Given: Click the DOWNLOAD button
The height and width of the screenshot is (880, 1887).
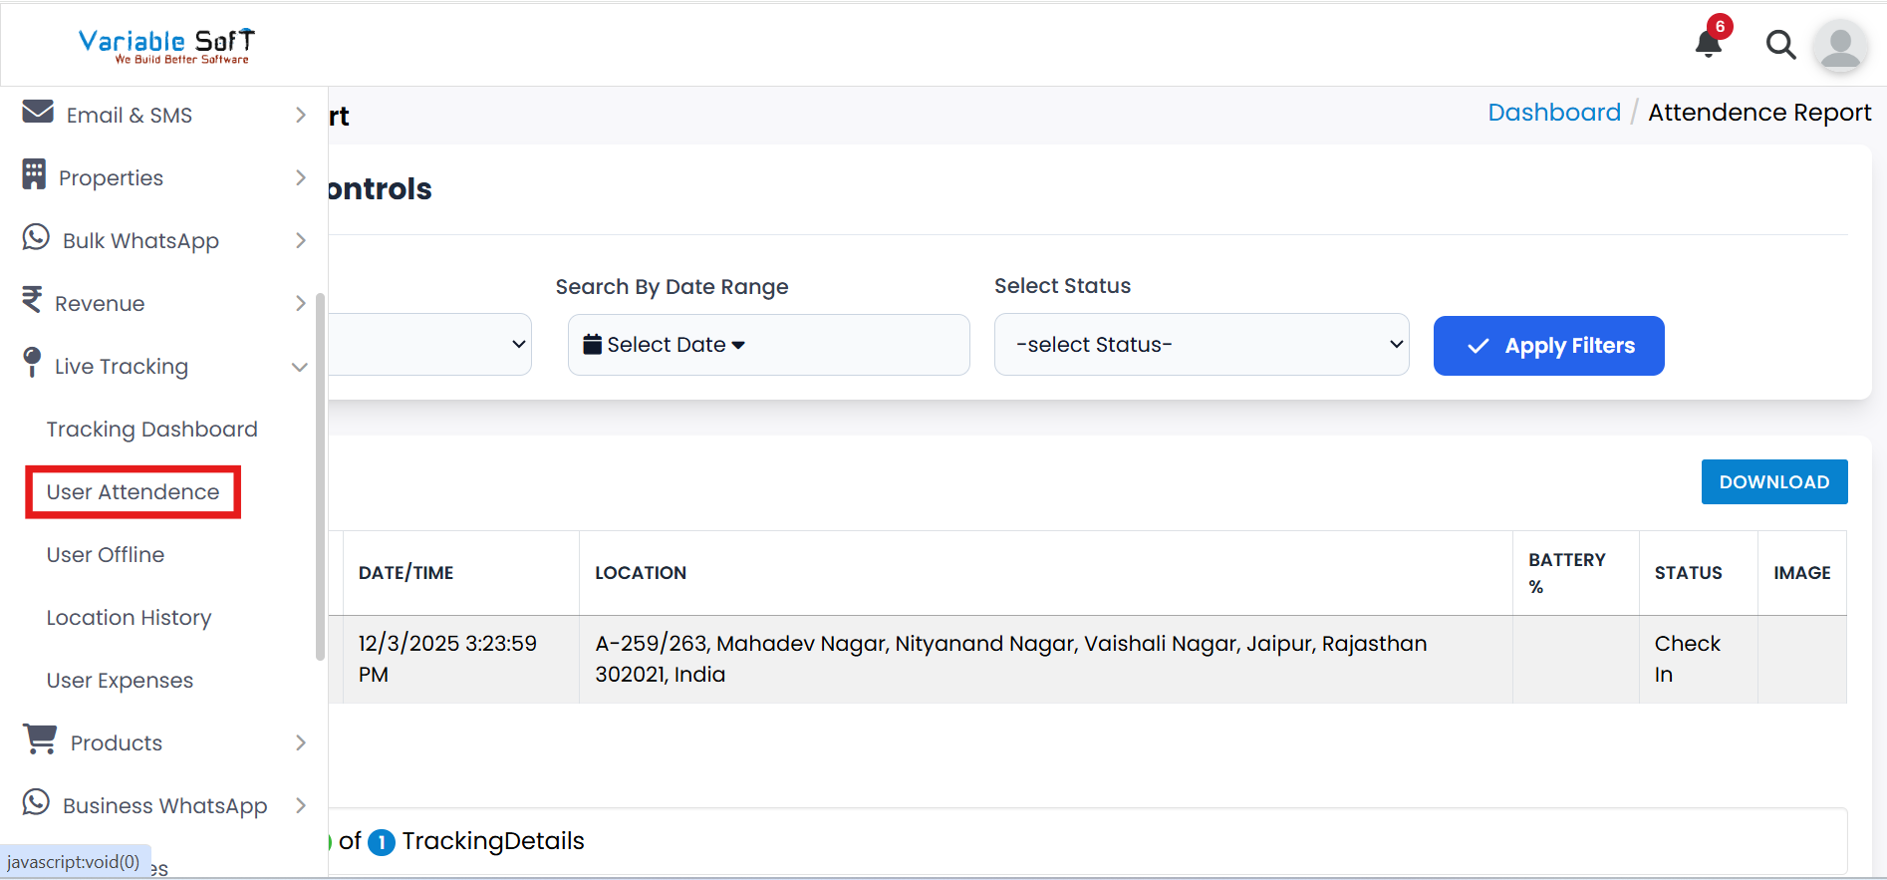Looking at the screenshot, I should (1773, 482).
